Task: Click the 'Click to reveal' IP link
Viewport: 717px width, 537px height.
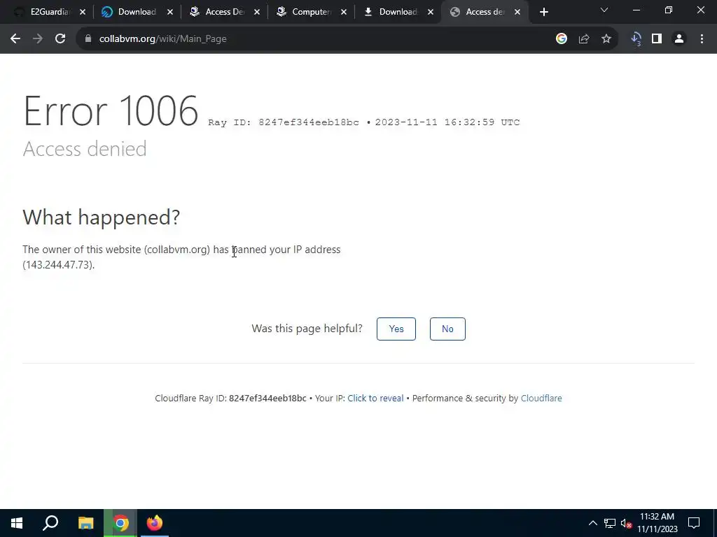Action: (x=375, y=398)
